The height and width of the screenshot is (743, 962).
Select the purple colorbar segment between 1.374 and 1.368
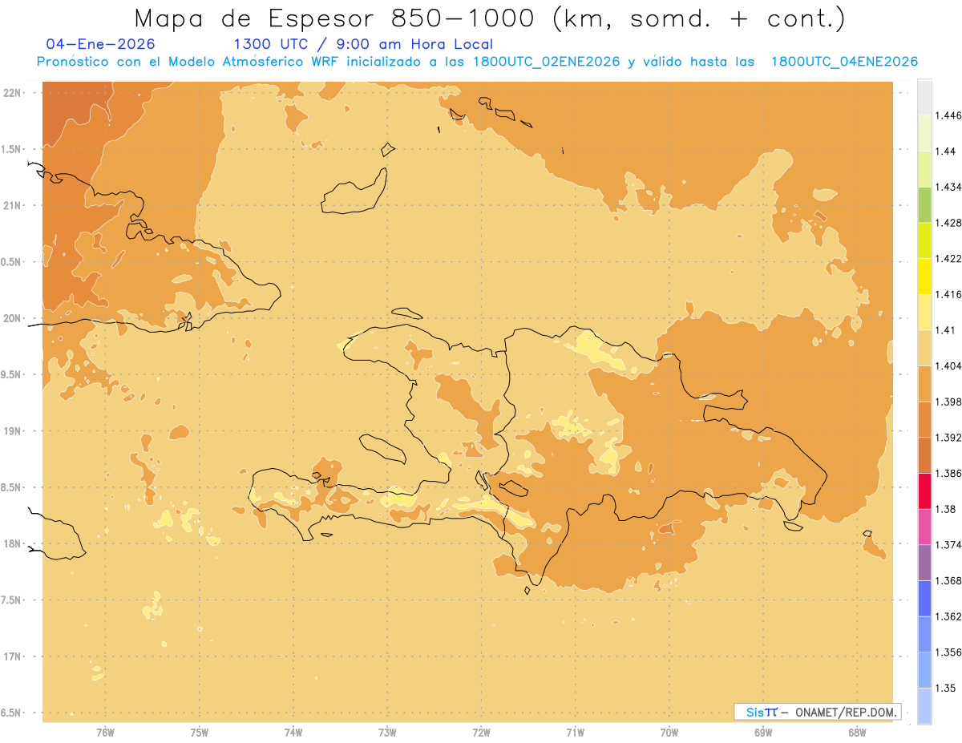(x=924, y=563)
